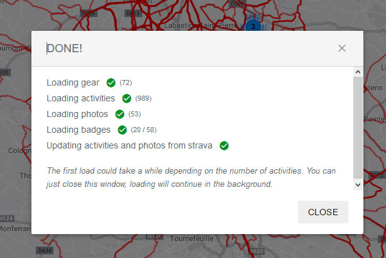Click the italic first-load notice text
The image size is (386, 258).
pos(191,177)
